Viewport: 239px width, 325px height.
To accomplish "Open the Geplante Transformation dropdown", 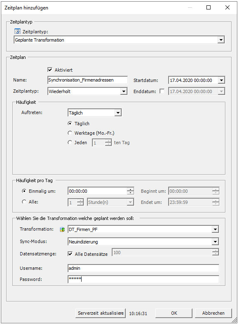I will (x=221, y=40).
